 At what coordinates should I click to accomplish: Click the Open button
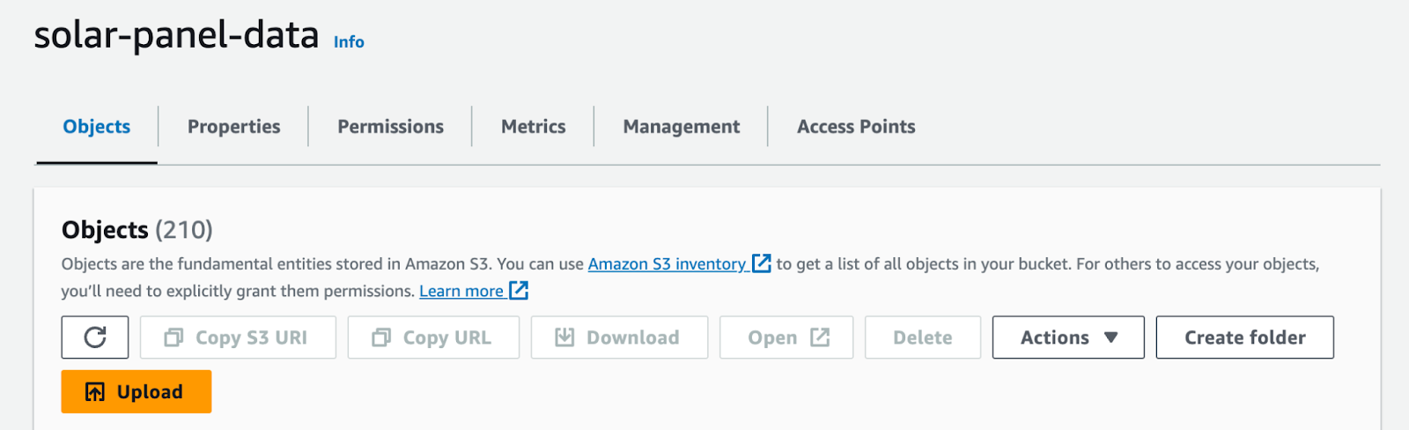pos(786,337)
